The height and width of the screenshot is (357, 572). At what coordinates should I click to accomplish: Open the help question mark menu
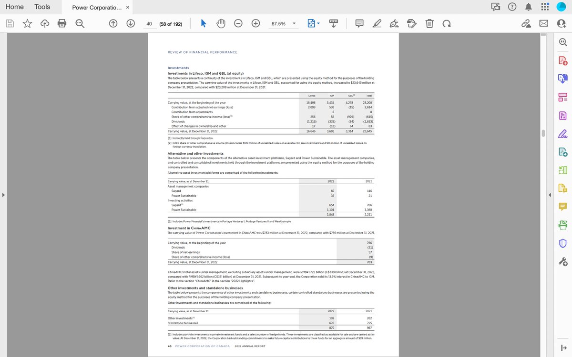512,7
